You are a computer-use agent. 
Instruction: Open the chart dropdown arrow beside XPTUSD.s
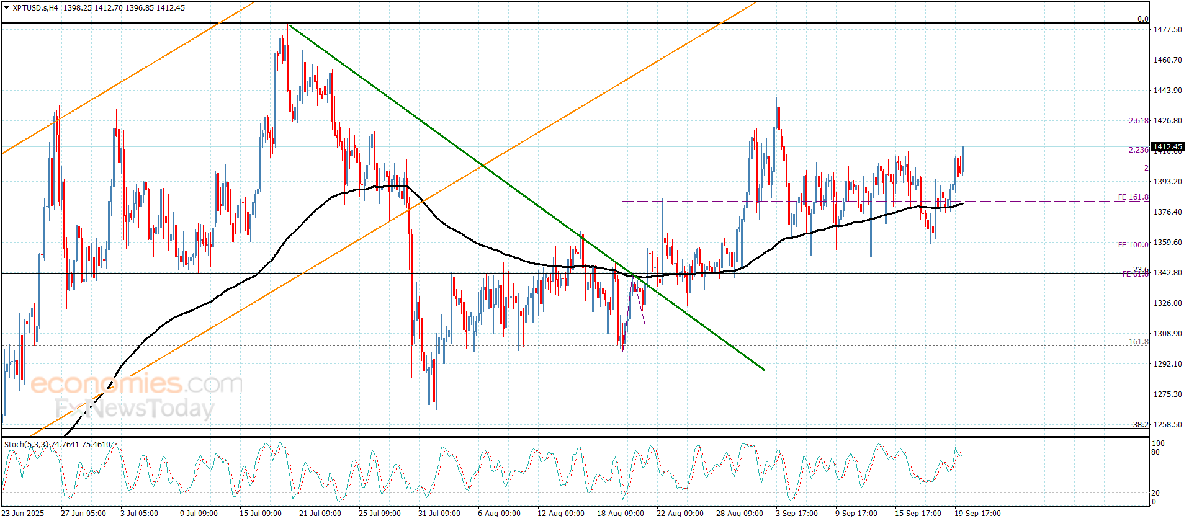7,8
